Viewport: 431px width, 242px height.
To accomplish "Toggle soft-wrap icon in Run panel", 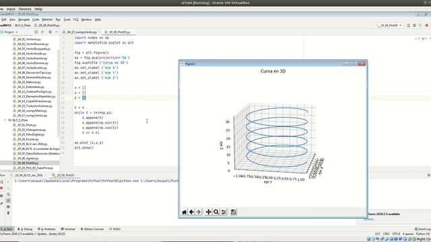I will pyautogui.click(x=8, y=194).
